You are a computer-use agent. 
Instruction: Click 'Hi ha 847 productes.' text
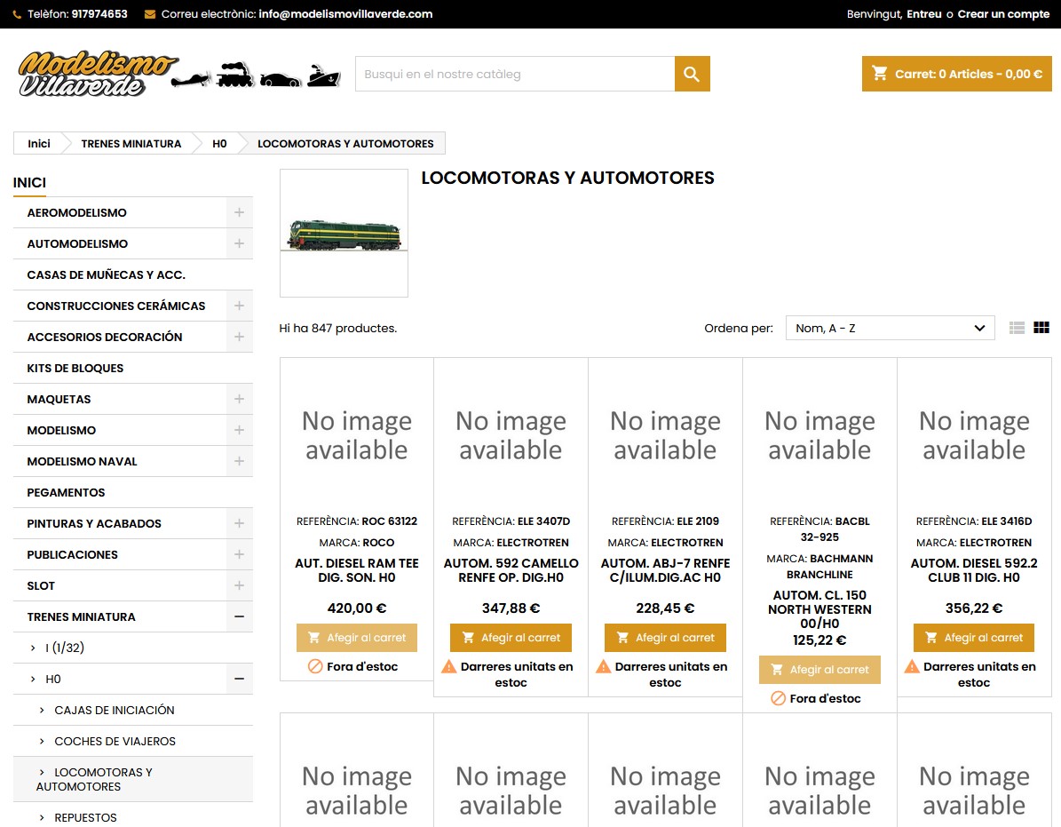coord(337,329)
